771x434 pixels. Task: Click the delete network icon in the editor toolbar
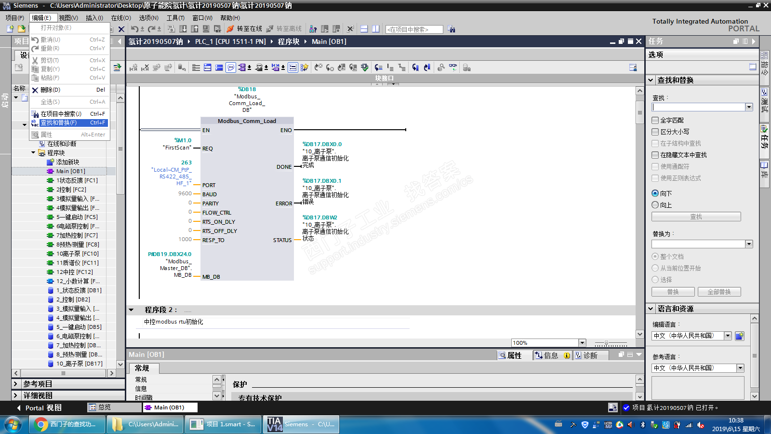[145, 68]
